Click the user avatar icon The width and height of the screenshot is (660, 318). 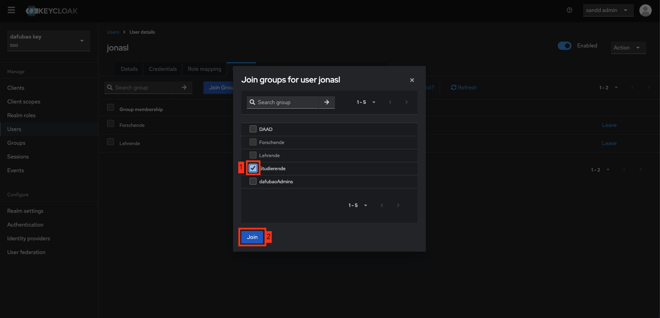tap(645, 10)
